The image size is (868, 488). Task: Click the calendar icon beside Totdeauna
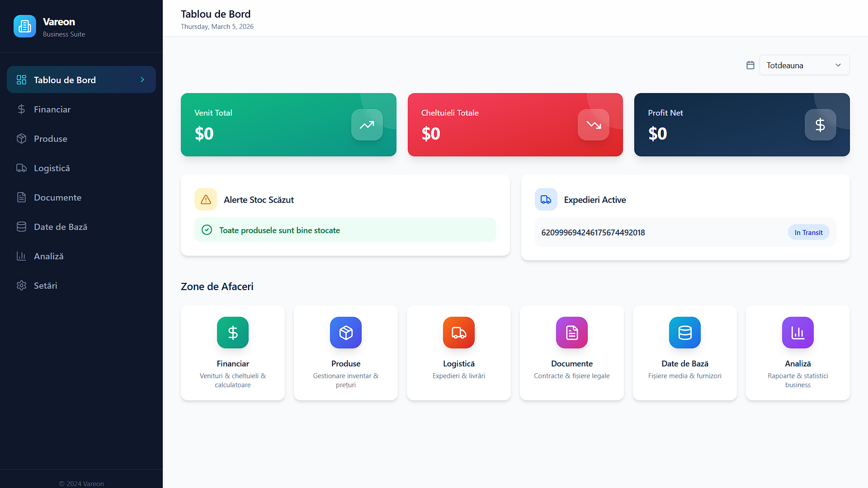tap(750, 65)
